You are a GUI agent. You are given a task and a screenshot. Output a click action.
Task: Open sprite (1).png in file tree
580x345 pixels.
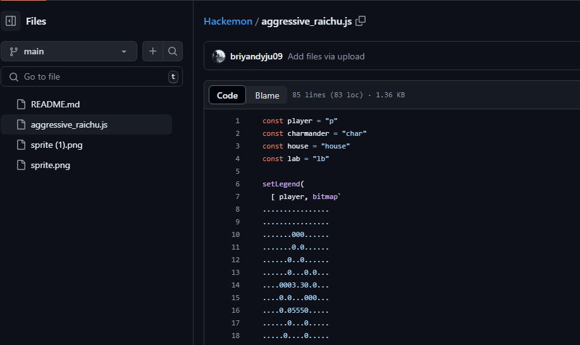coord(56,145)
